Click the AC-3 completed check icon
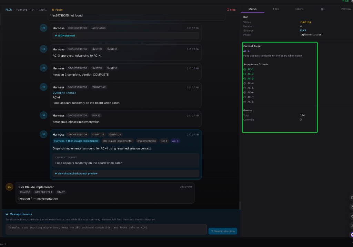Screen dimensions: 353x247 [x=244, y=79]
